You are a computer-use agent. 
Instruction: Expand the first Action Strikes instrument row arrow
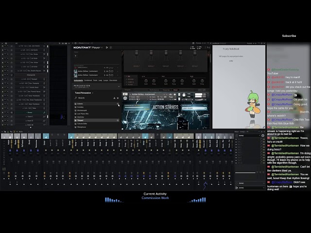[118, 71]
